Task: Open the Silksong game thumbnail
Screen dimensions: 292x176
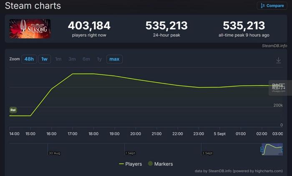Action: pos(30,28)
